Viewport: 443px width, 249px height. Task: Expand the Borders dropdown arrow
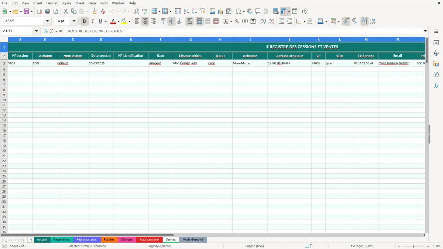304,21
